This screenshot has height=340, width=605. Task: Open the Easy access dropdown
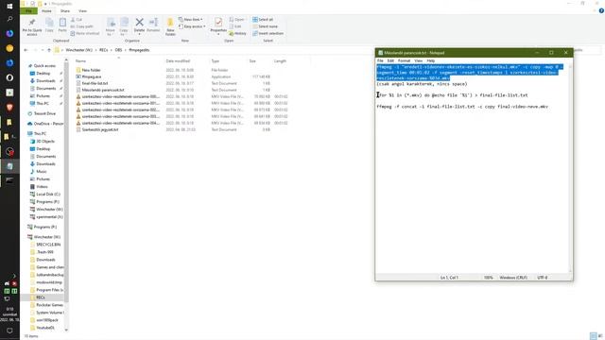click(x=192, y=26)
